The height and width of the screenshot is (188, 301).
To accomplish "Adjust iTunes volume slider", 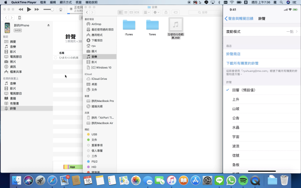I will click(48, 9).
